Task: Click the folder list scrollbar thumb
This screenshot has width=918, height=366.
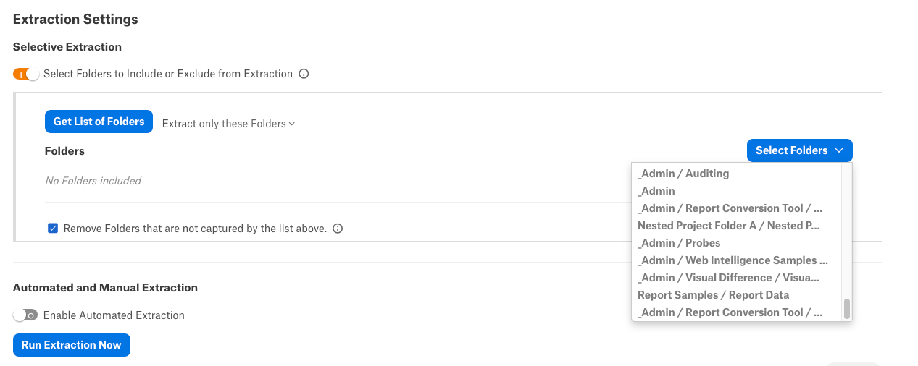Action: coord(847,309)
